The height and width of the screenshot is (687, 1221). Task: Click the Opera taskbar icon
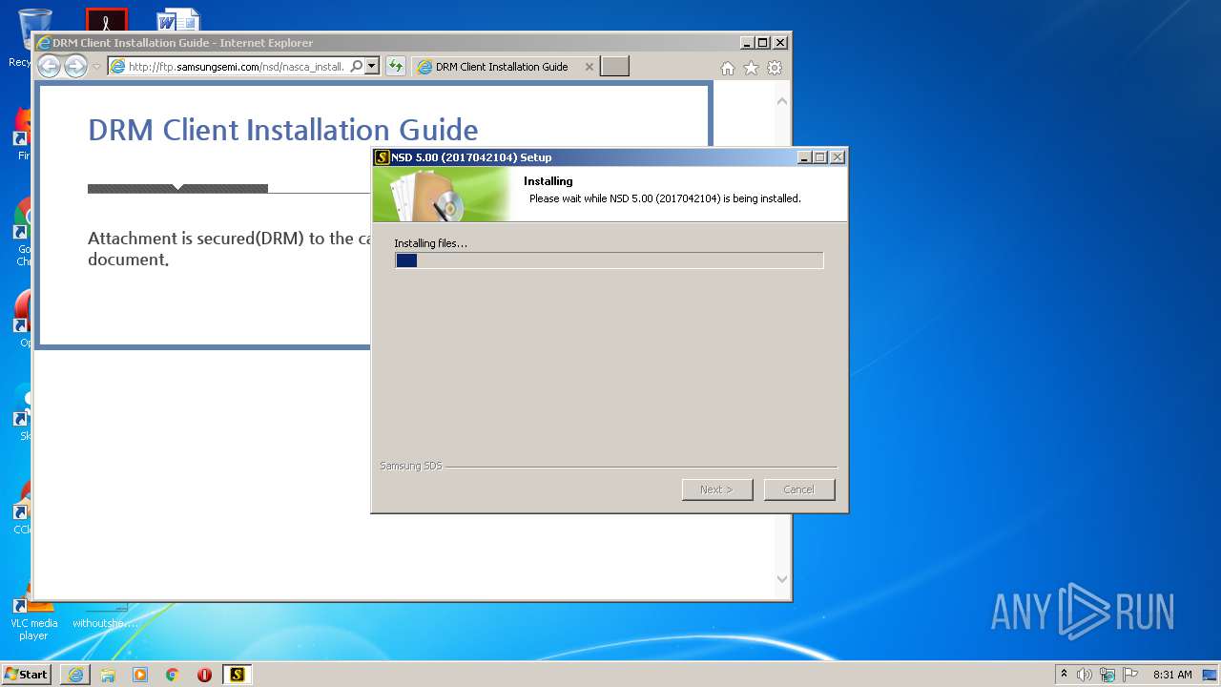point(204,675)
